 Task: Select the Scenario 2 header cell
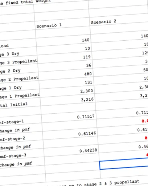click(x=103, y=22)
